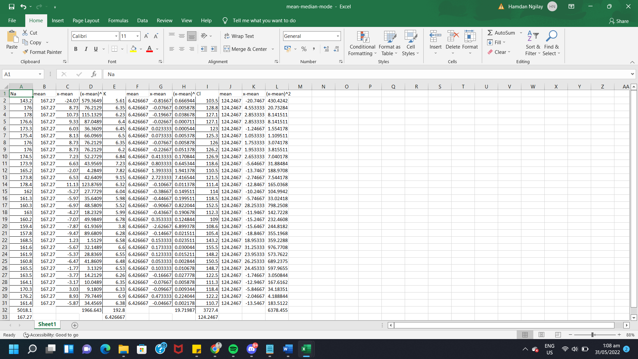638x359 pixels.
Task: Click Format cells icon
Action: click(470, 36)
